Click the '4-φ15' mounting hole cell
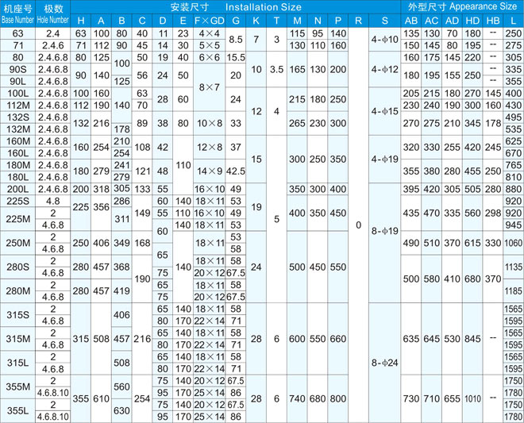The width and height of the screenshot is (524, 423). [384, 111]
